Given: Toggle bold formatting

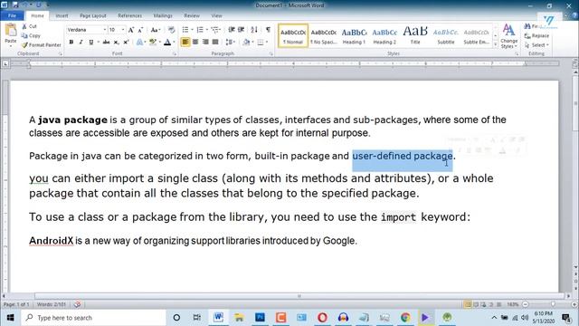Looking at the screenshot, I should pos(71,43).
